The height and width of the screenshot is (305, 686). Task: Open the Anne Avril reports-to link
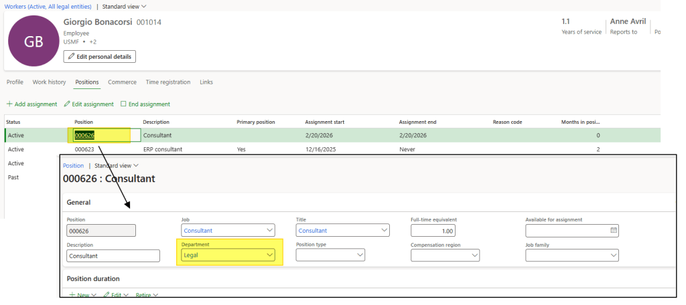coord(627,21)
